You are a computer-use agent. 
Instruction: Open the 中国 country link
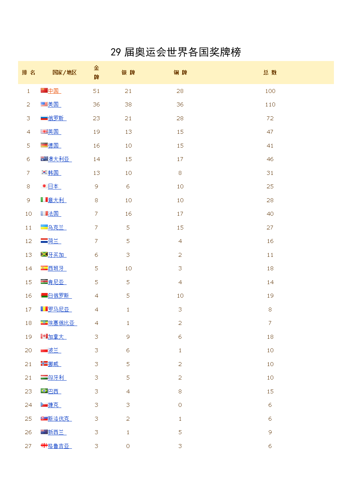point(55,91)
